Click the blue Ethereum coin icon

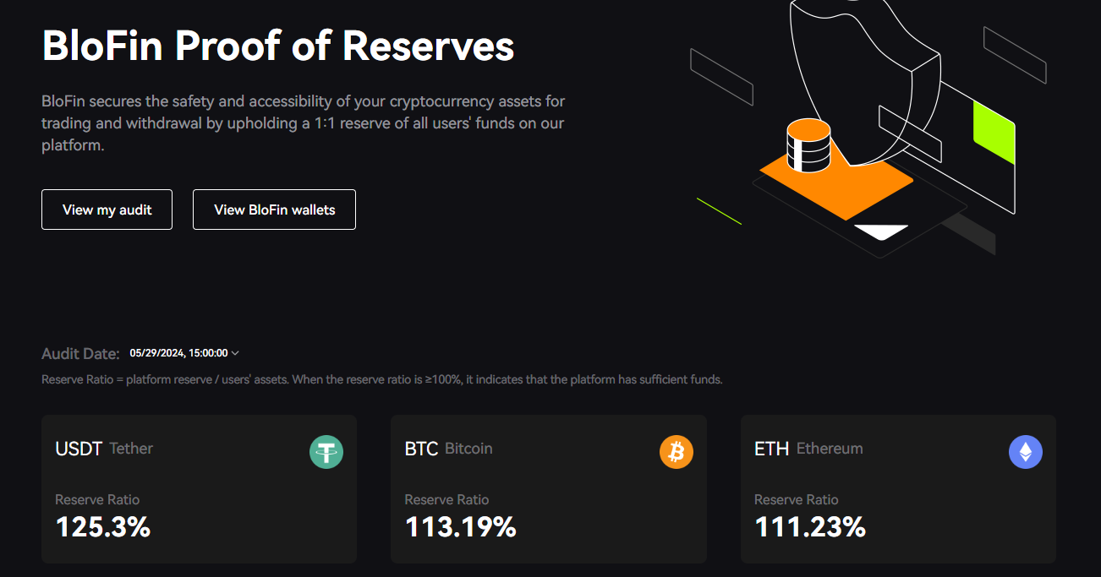(1026, 452)
